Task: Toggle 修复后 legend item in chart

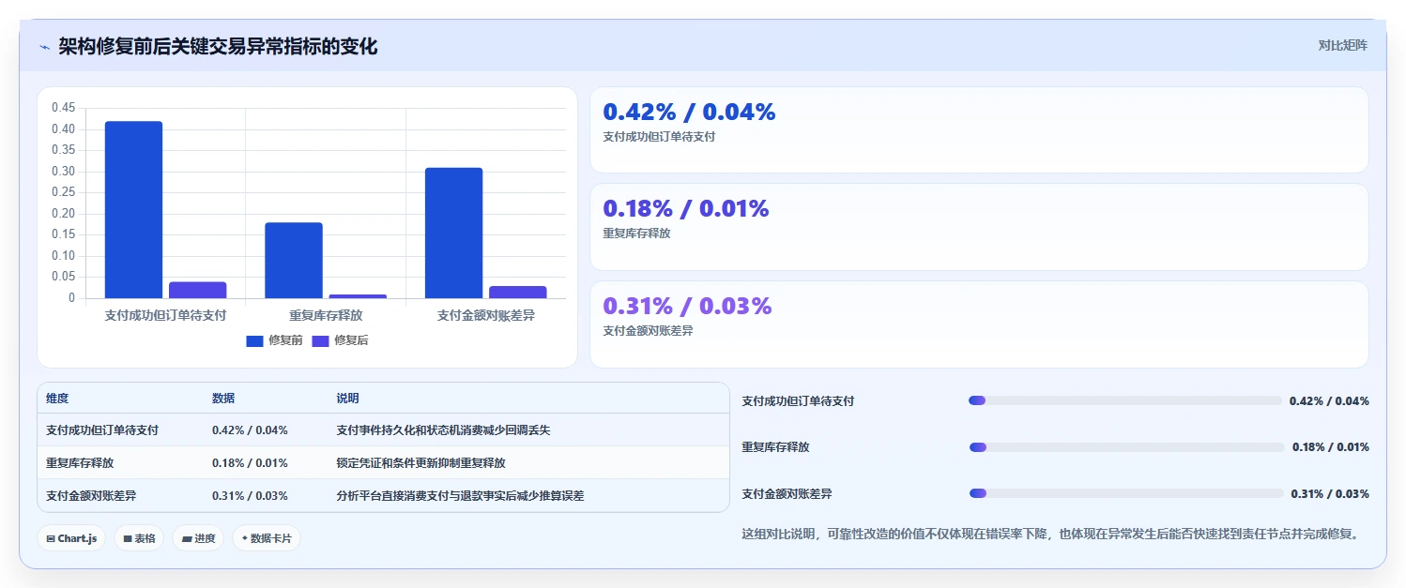Action: pyautogui.click(x=340, y=340)
